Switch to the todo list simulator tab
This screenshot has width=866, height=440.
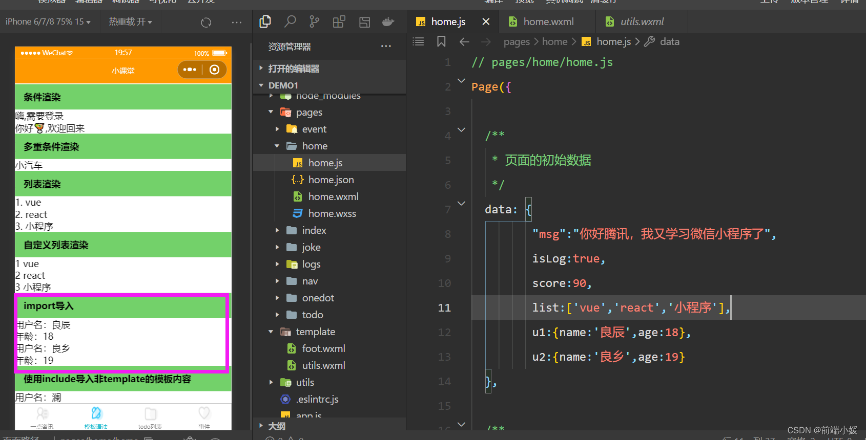[x=150, y=417]
